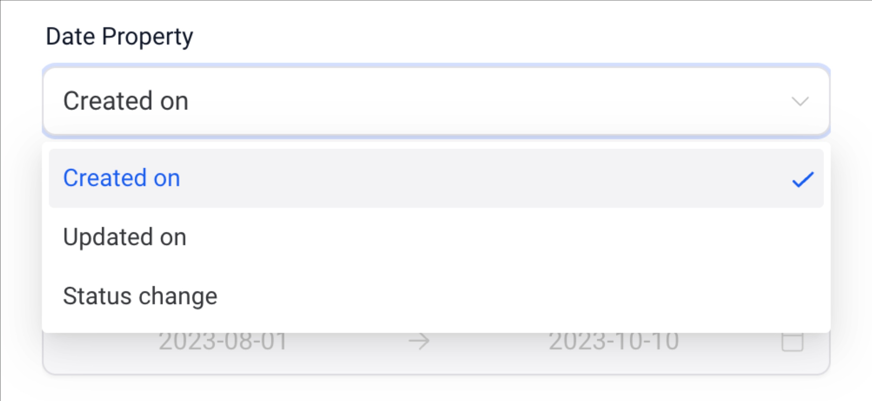Set date property to 'Status change'
This screenshot has width=872, height=401.
point(140,296)
